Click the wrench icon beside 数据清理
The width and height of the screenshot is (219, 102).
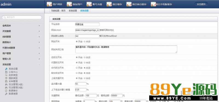coord(6,94)
